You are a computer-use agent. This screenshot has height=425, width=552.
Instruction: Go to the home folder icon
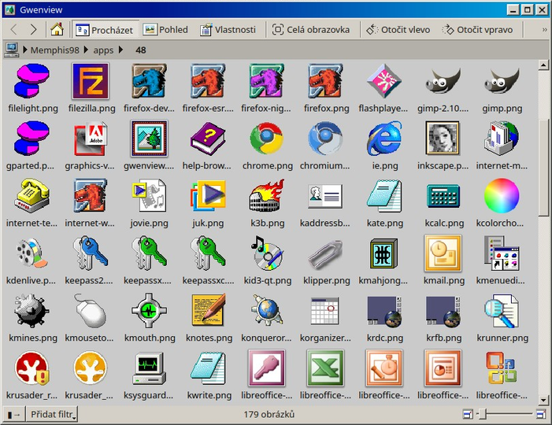point(57,30)
